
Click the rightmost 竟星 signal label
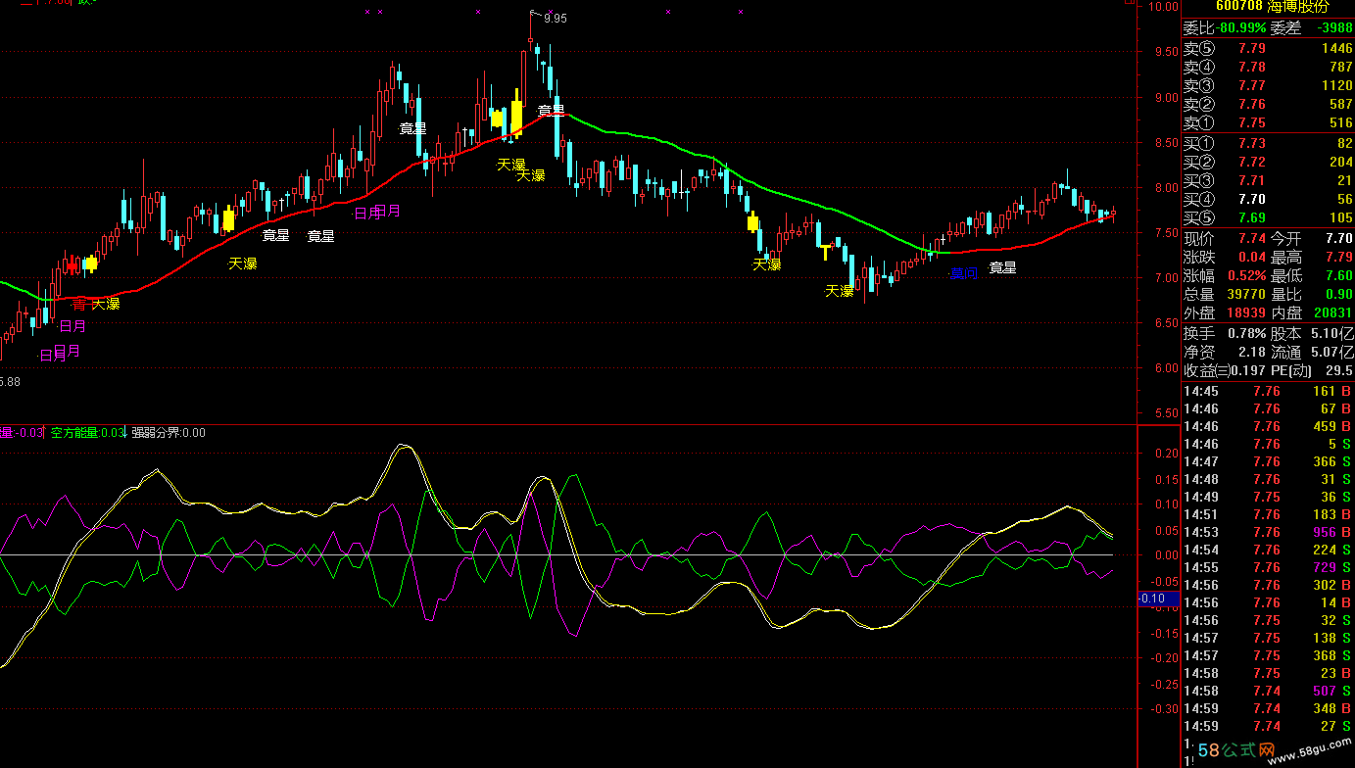(x=1002, y=267)
